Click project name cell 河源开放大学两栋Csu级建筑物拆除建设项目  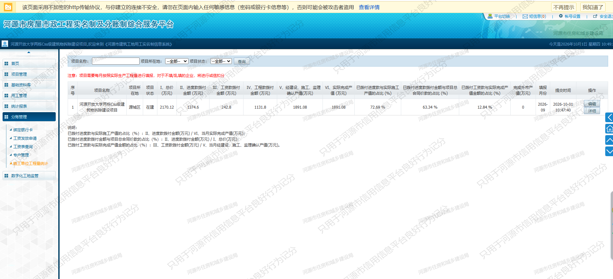coord(102,107)
